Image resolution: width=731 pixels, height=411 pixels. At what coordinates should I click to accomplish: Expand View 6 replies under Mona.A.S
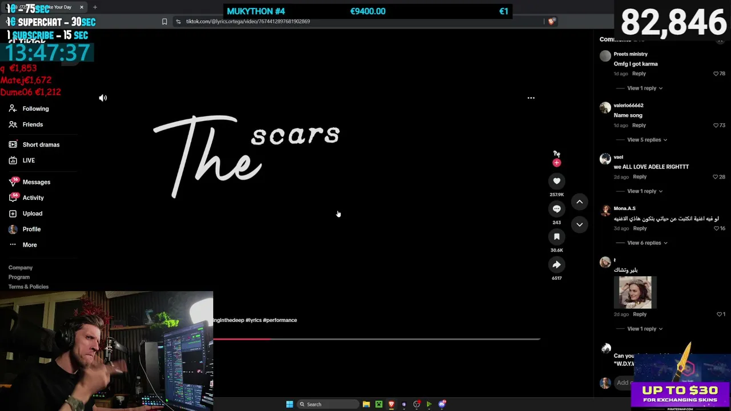[x=647, y=243]
